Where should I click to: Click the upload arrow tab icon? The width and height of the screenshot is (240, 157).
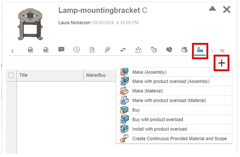138,50
